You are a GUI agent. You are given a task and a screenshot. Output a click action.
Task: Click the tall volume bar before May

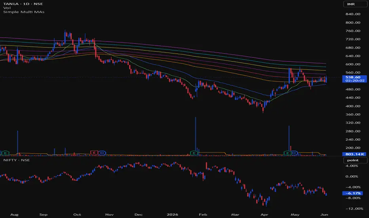[x=289, y=141]
